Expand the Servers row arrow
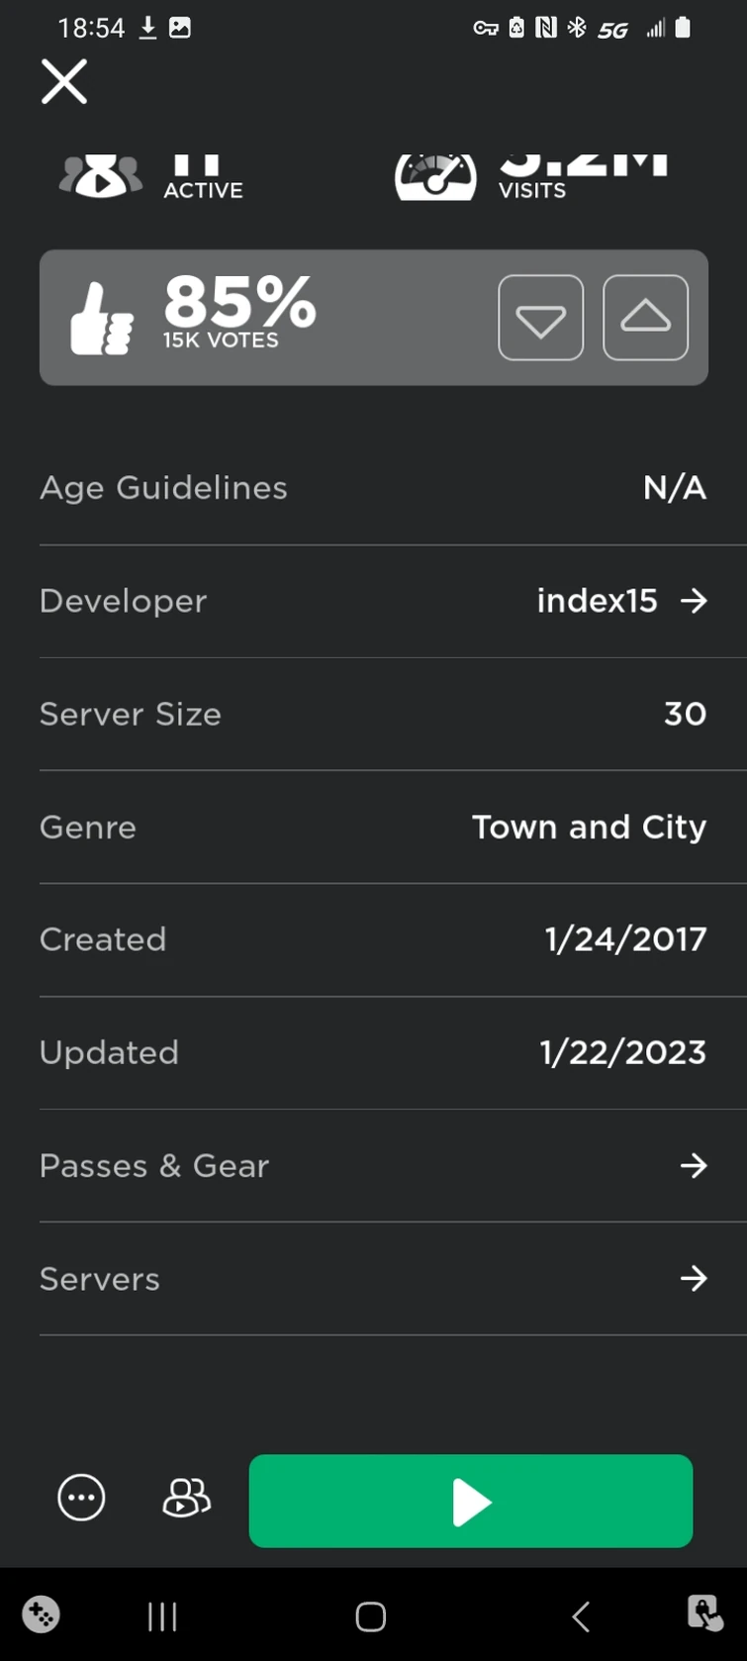 click(695, 1279)
